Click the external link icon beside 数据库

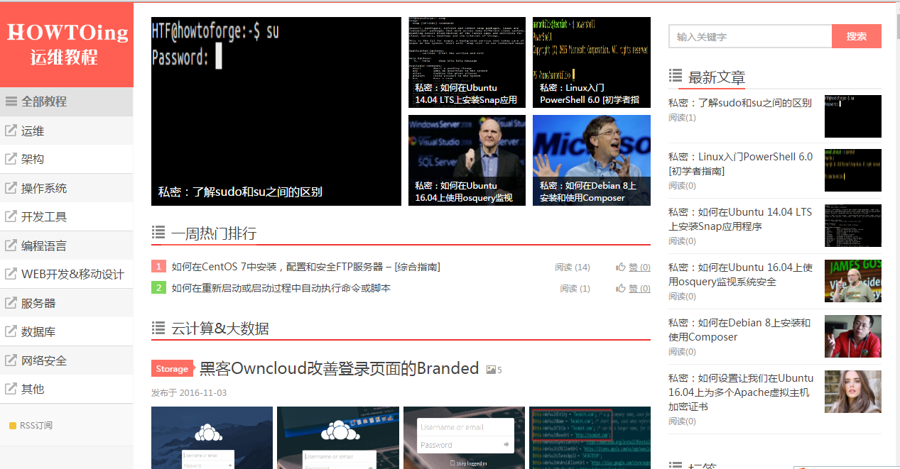(11, 331)
